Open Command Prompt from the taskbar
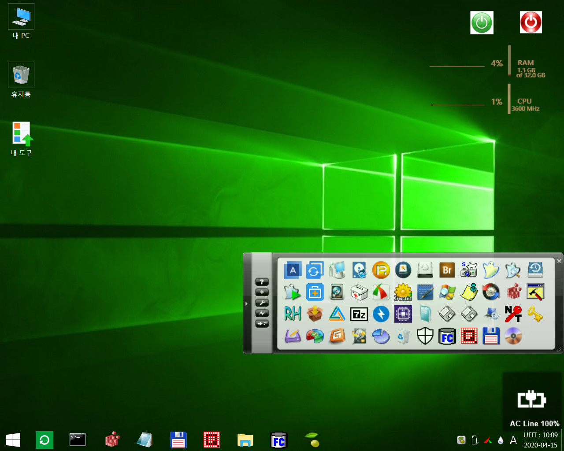Screen dimensions: 564x451 tap(78, 440)
